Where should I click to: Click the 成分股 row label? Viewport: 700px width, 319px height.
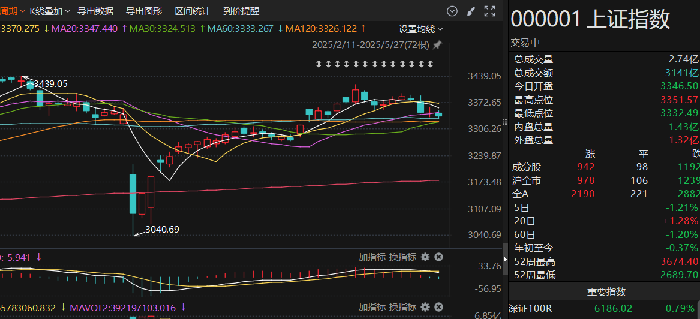coord(527,167)
